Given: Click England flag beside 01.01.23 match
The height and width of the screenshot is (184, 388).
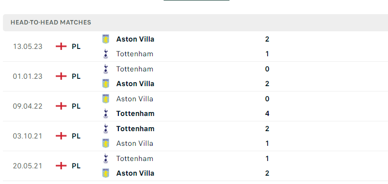Looking at the screenshot, I should tap(61, 76).
